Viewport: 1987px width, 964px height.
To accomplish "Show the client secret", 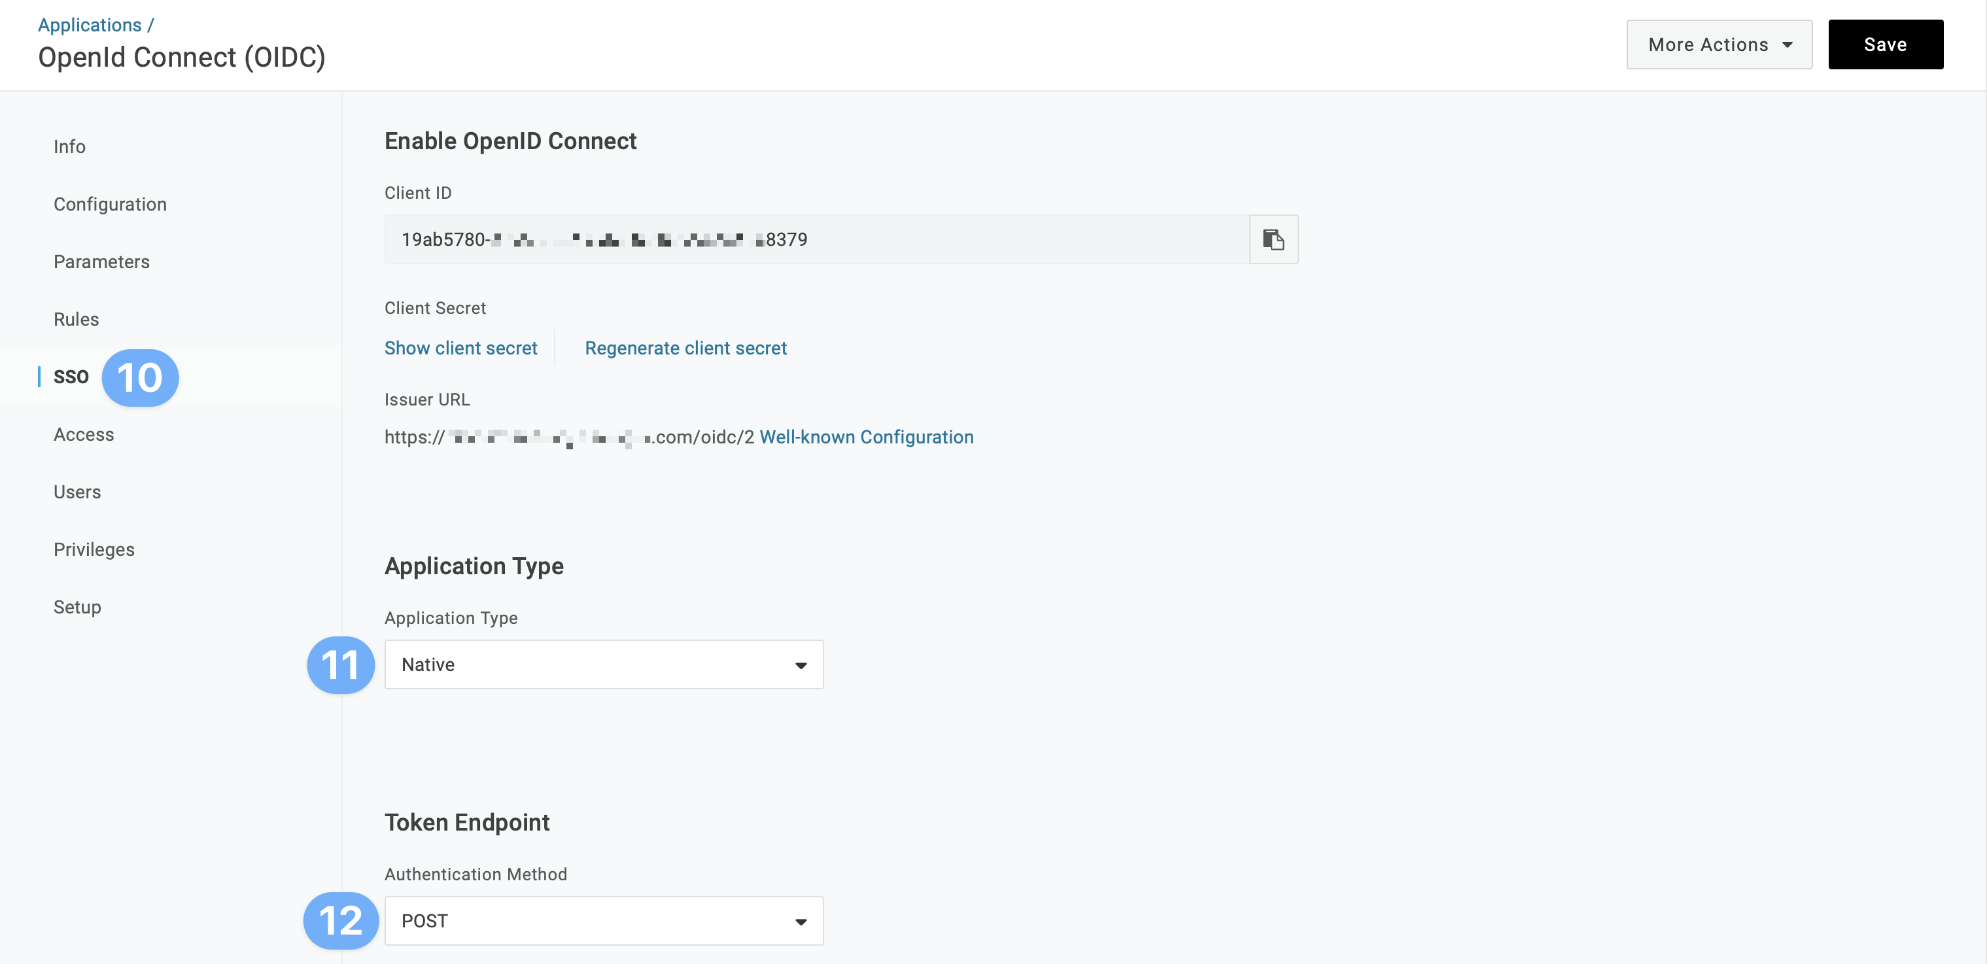I will (x=460, y=349).
